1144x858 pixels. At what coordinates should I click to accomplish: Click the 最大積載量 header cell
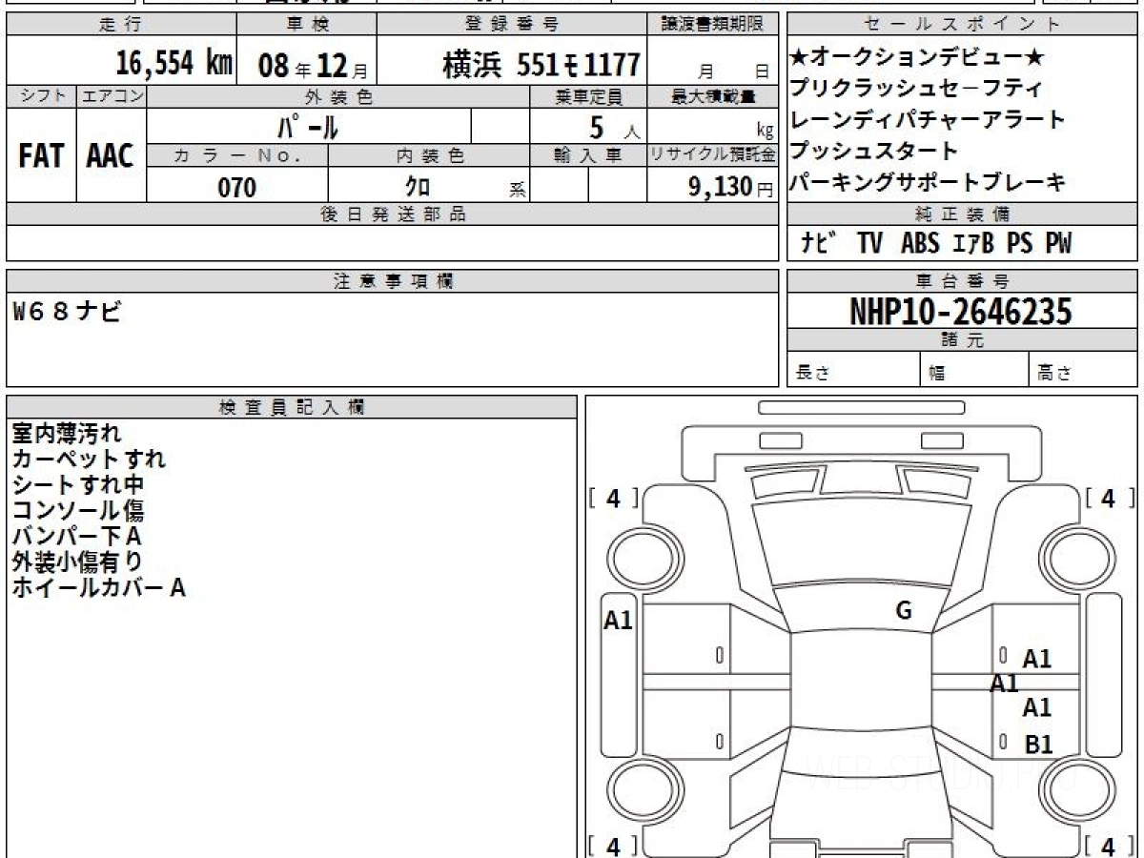click(x=713, y=96)
